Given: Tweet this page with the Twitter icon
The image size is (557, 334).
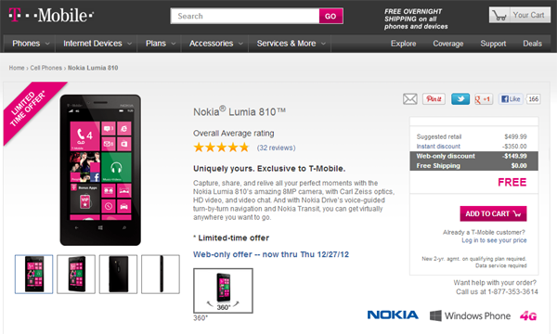Looking at the screenshot, I should pos(460,99).
